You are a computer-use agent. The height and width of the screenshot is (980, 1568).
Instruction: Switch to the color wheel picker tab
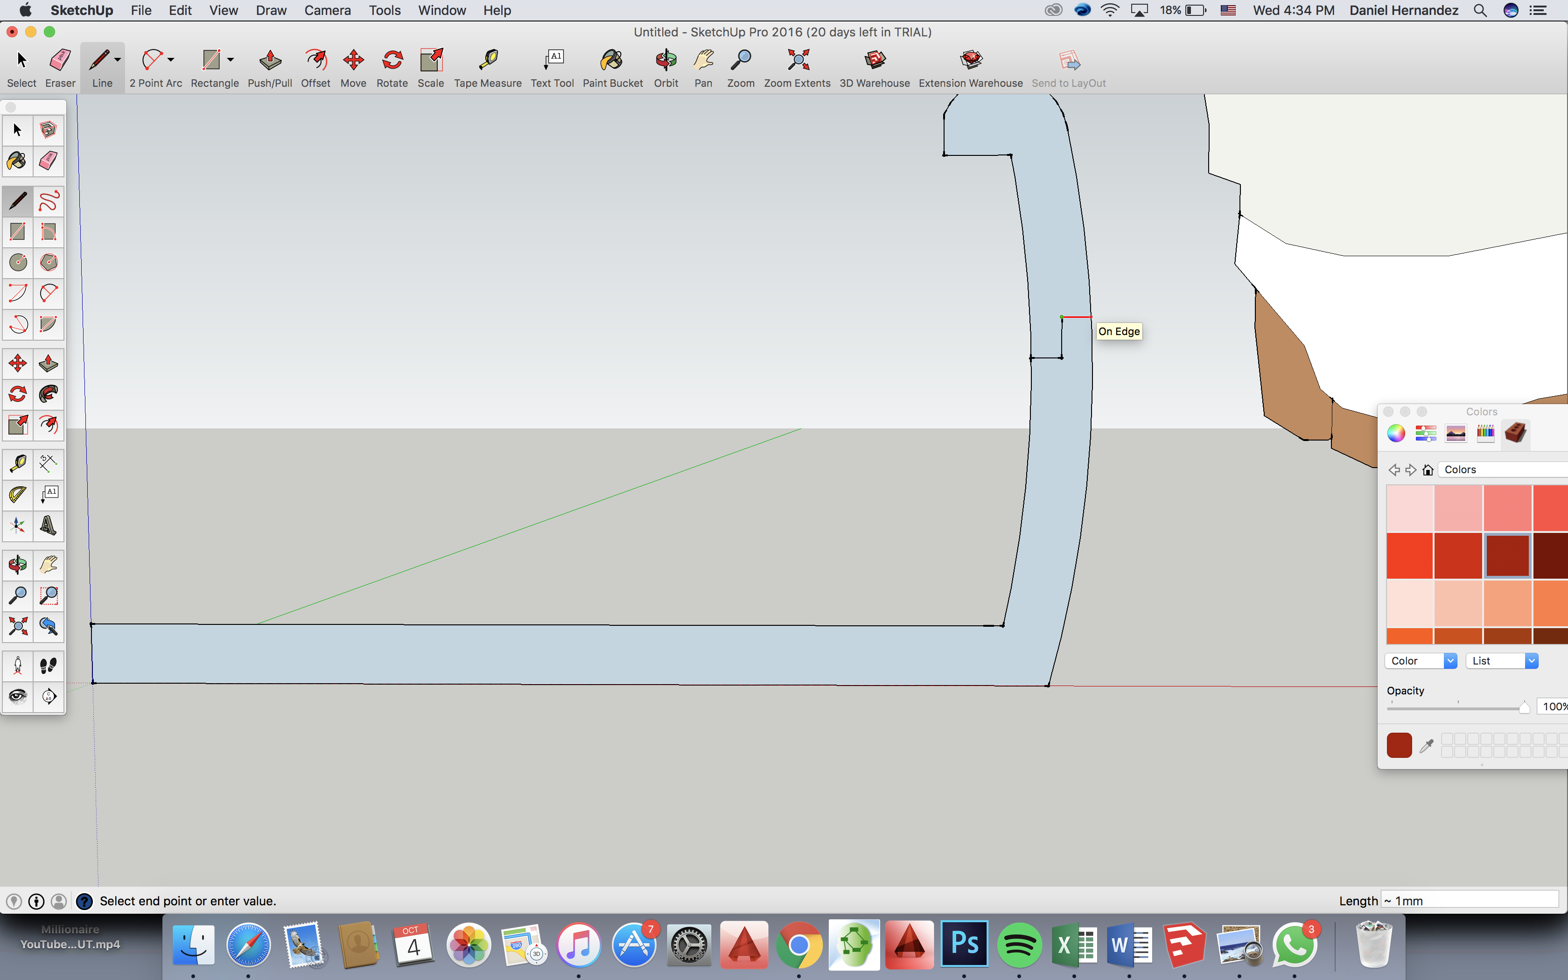point(1396,433)
